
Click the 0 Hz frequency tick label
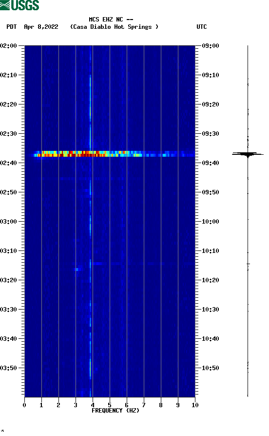[24, 405]
